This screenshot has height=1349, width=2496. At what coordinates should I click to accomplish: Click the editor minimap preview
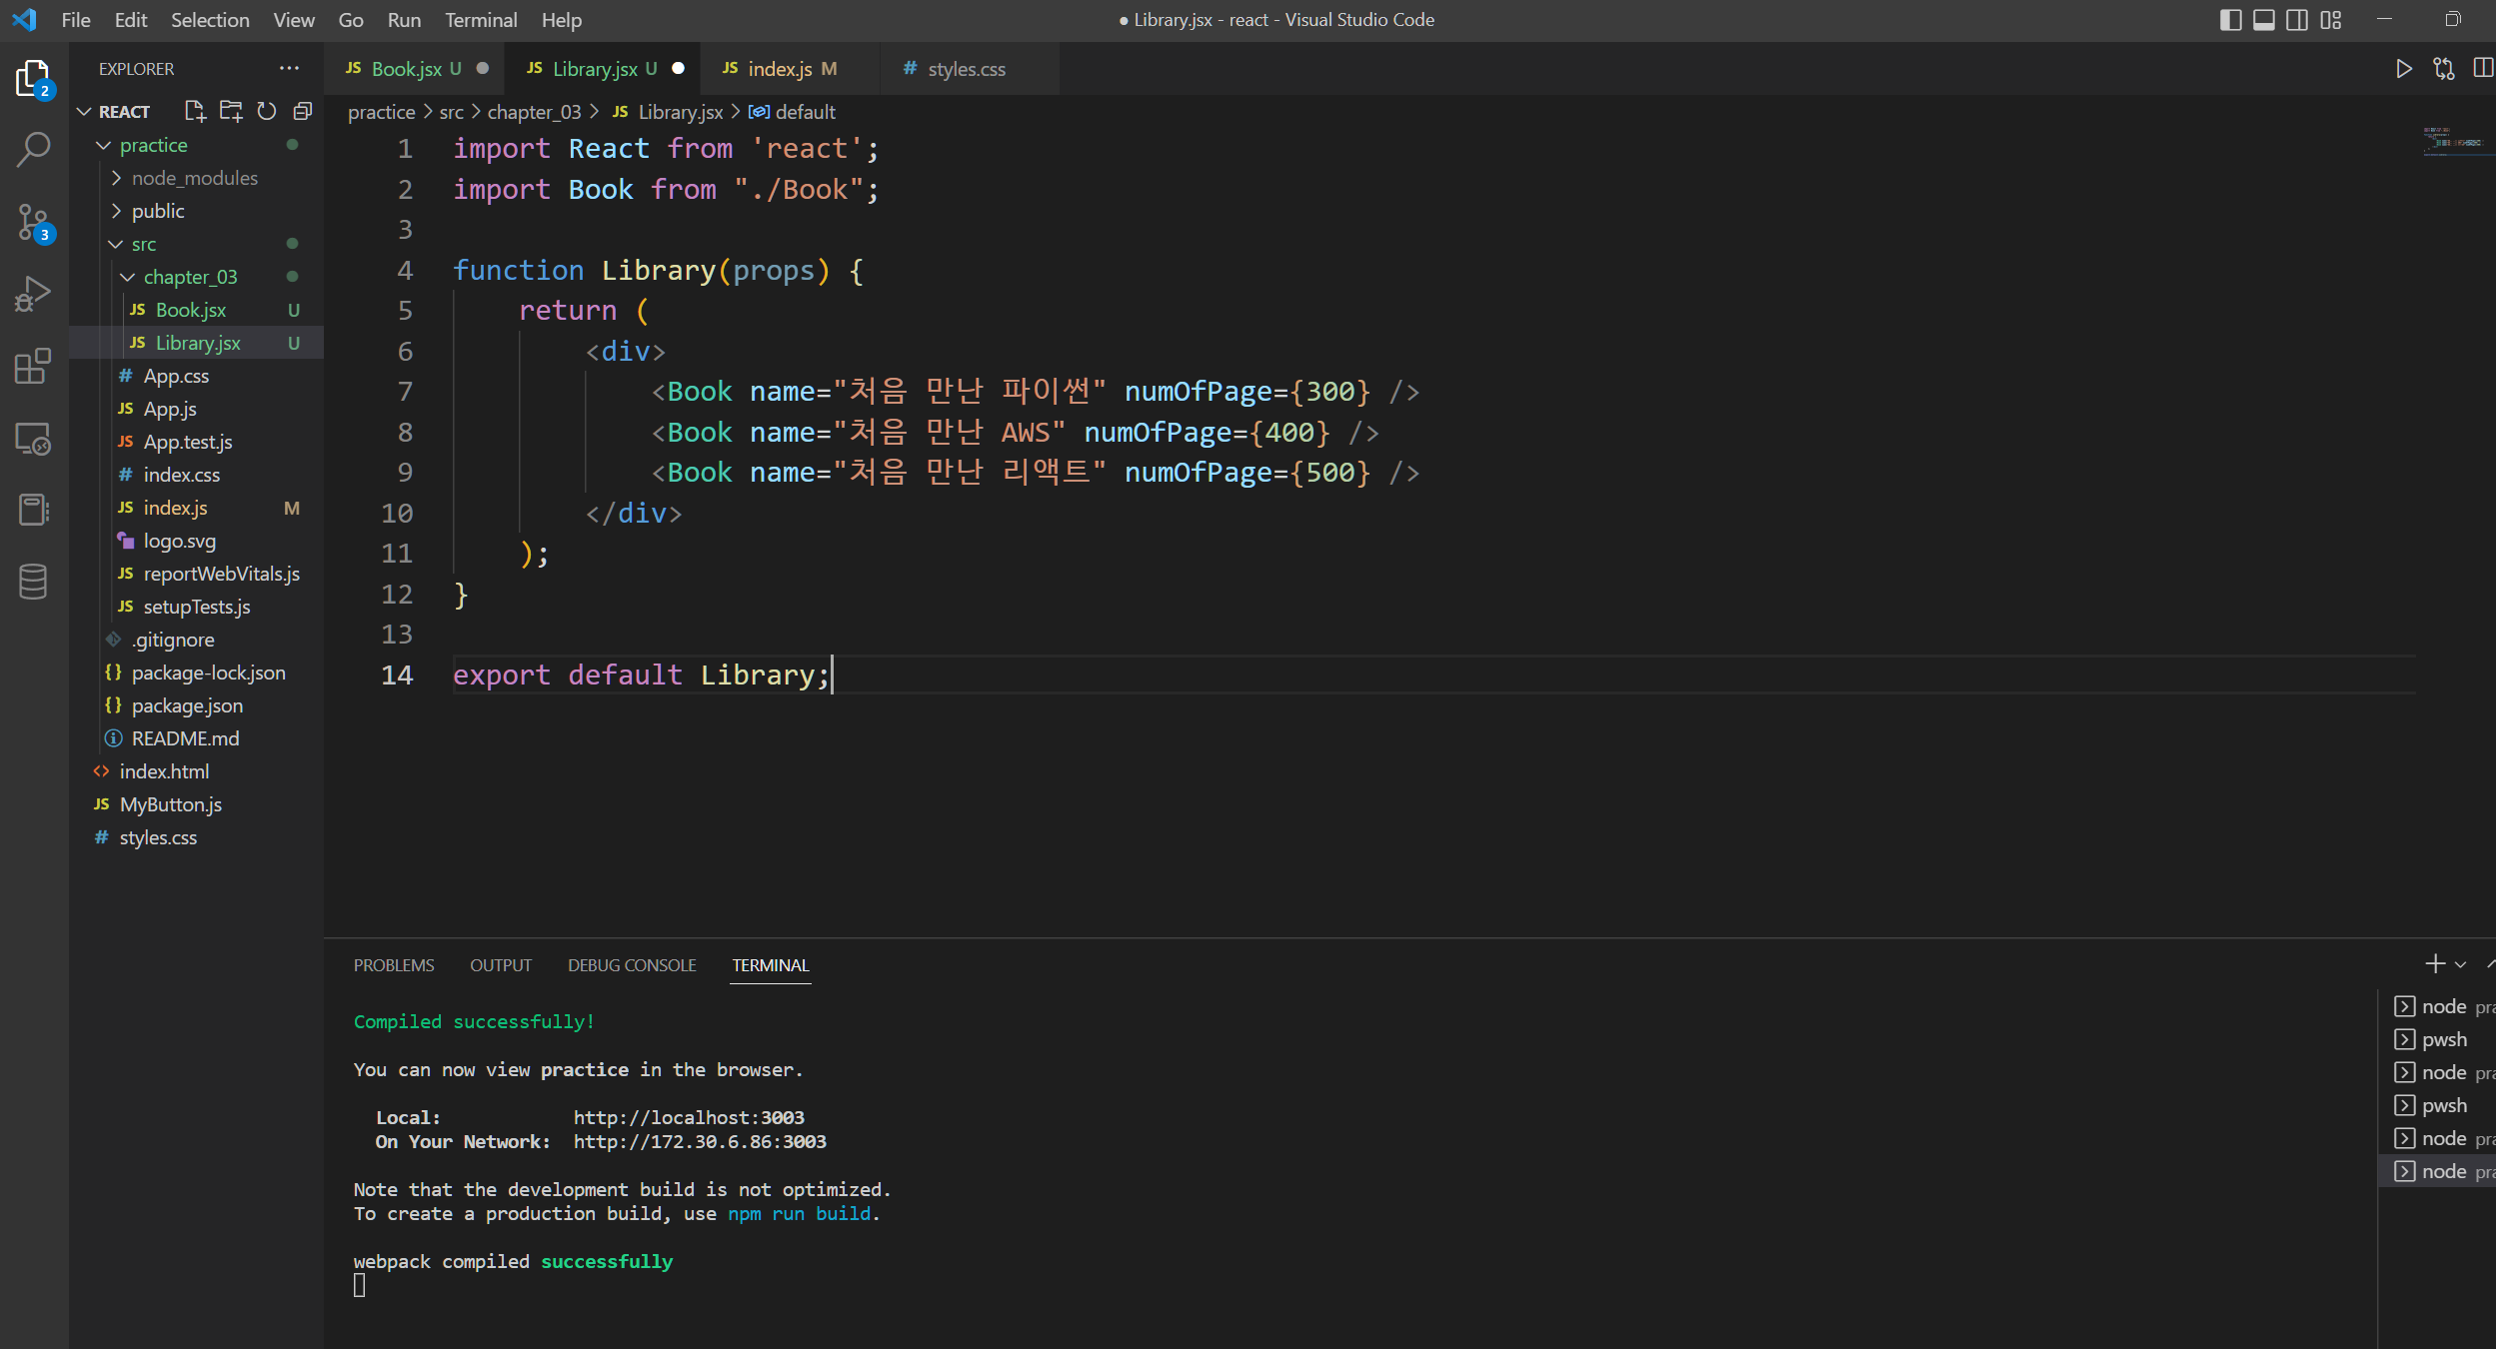click(2455, 142)
